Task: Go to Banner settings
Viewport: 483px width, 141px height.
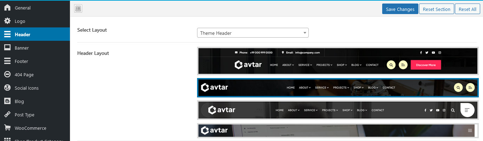Action: [35, 48]
